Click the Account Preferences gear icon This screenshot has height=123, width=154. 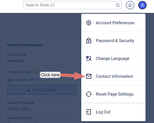point(89,23)
